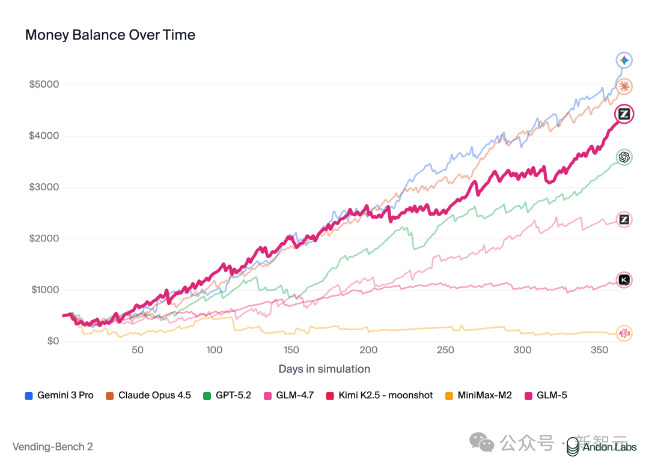This screenshot has height=469, width=649.
Task: Click the Money Balance Over Time title
Action: coord(110,35)
